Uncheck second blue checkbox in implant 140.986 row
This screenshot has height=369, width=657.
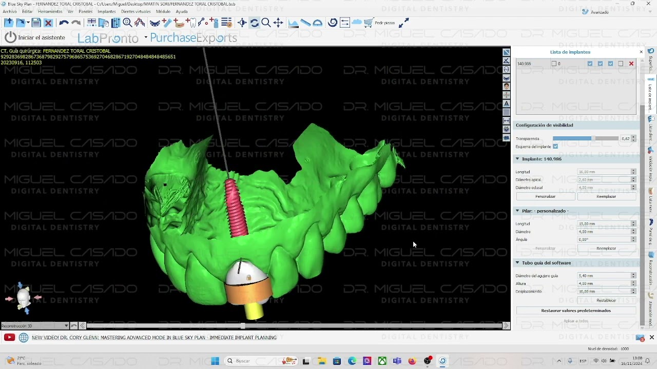(x=600, y=64)
